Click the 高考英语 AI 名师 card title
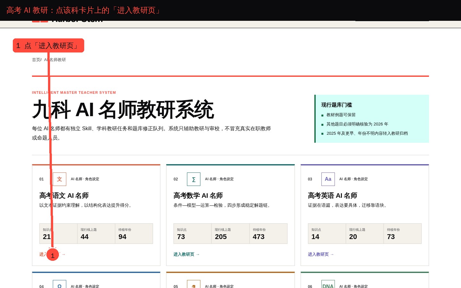Image resolution: width=461 pixels, height=288 pixels. (x=333, y=196)
